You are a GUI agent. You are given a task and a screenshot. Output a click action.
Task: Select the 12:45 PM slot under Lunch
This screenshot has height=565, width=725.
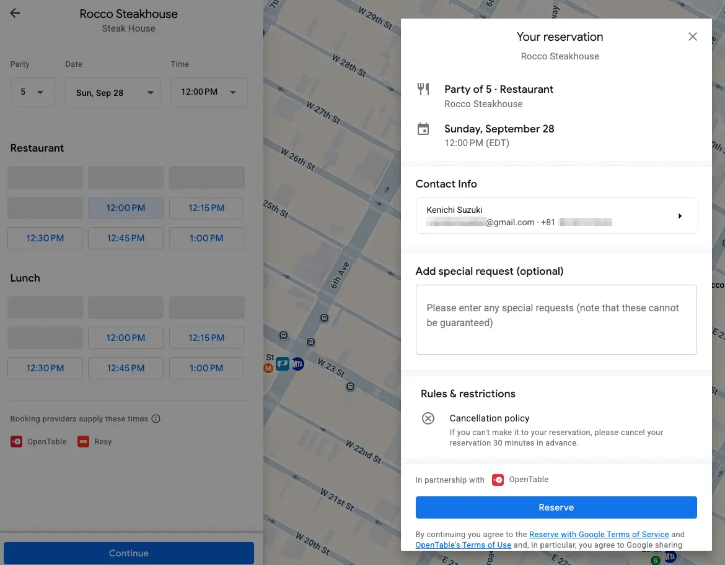(126, 368)
